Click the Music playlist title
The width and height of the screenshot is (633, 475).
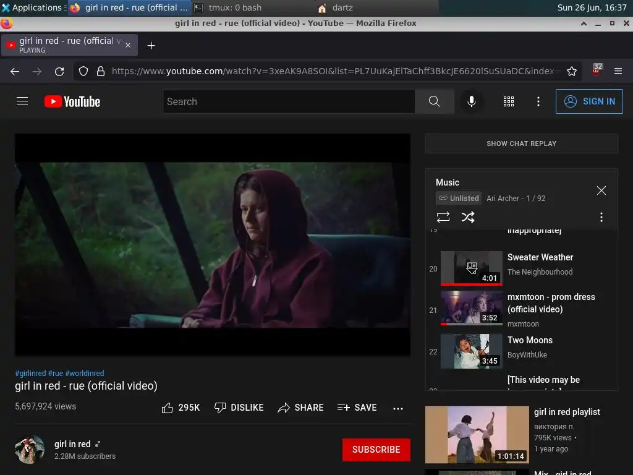click(x=448, y=182)
